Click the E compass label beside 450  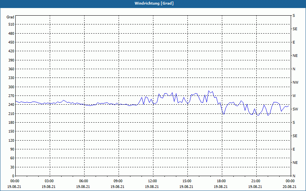[294, 42]
